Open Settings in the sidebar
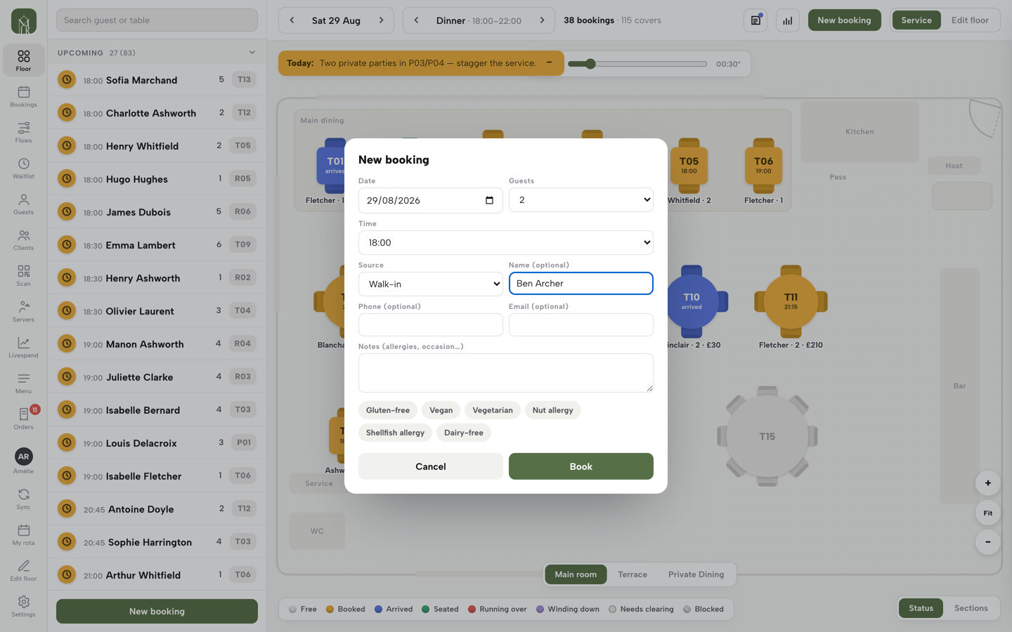The width and height of the screenshot is (1012, 632). [23, 606]
